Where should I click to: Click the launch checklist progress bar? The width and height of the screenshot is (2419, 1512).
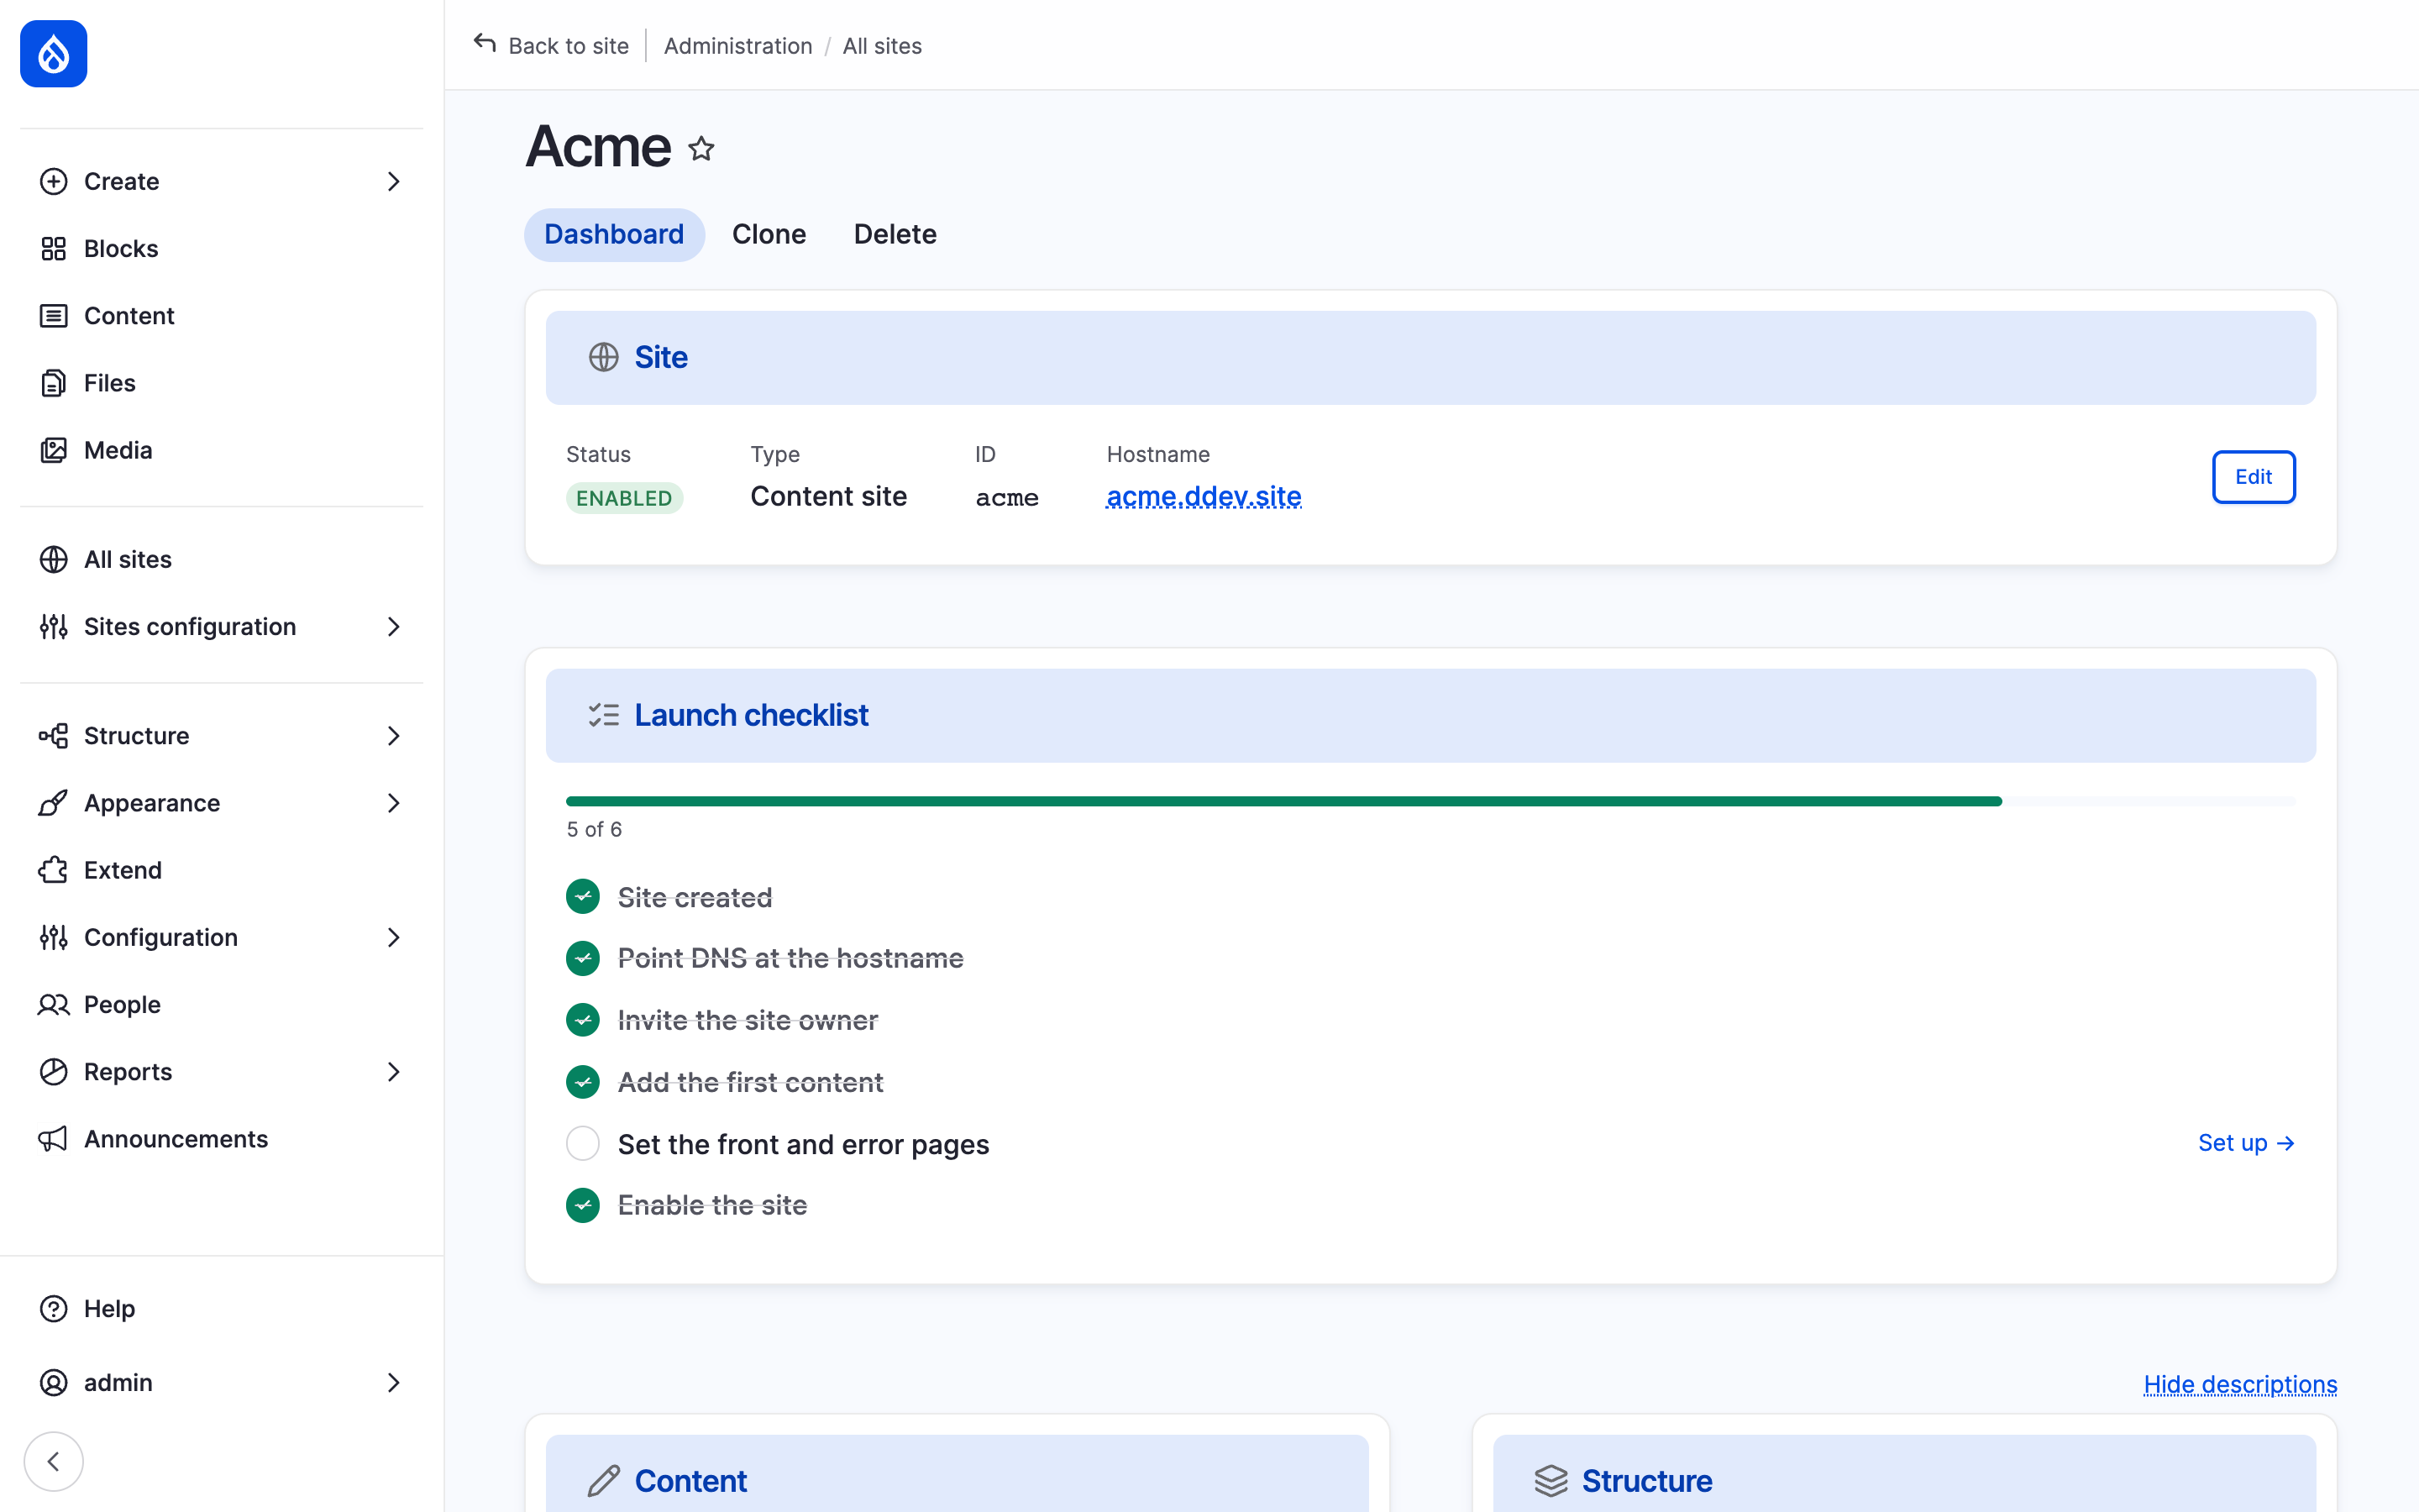[x=1430, y=801]
